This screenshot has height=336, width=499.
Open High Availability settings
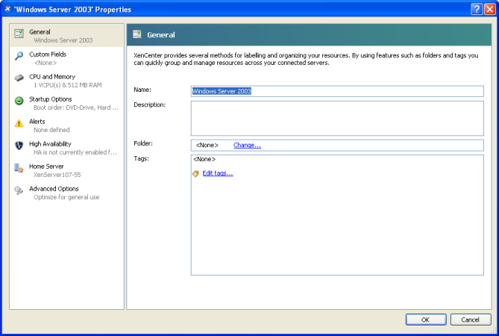tap(67, 148)
